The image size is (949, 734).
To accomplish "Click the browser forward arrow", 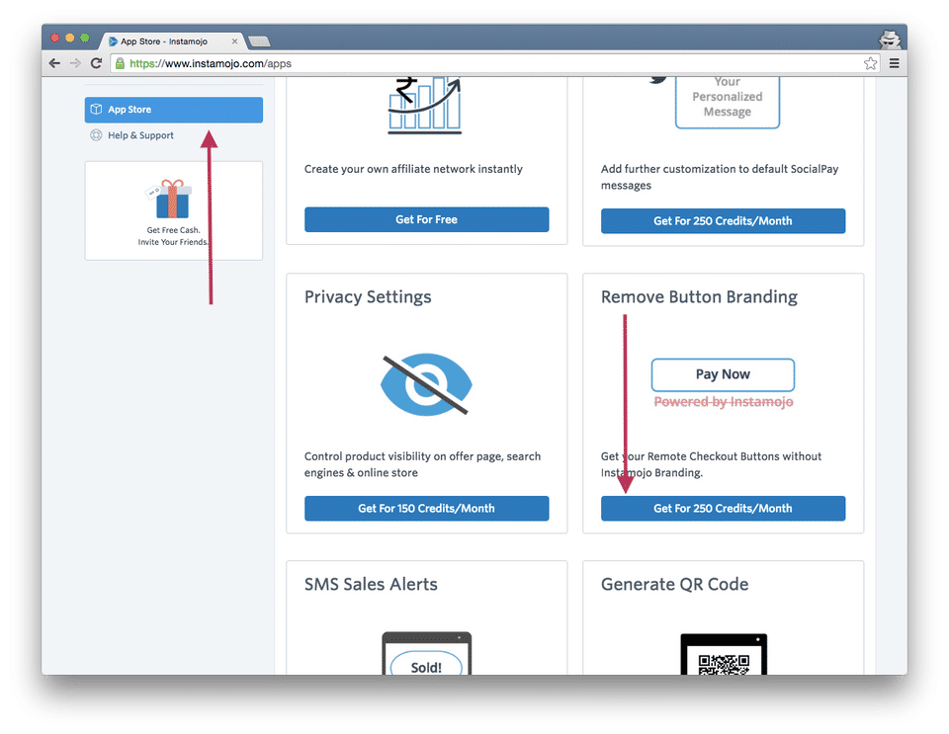I will (75, 63).
